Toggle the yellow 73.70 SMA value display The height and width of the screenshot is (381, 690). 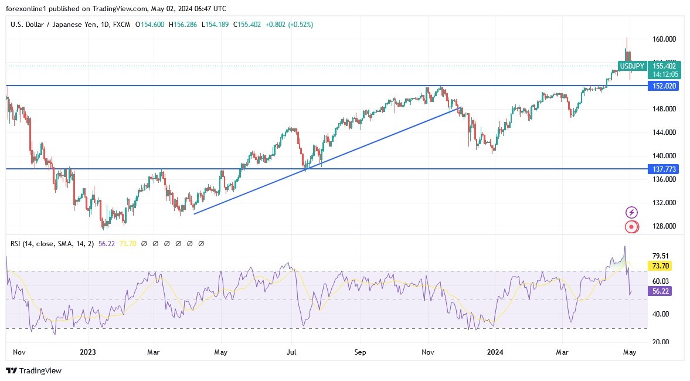point(129,243)
